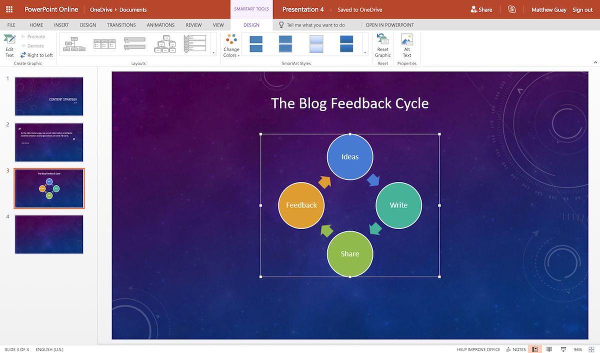Image resolution: width=600 pixels, height=353 pixels.
Task: Click the Sign out link
Action: 582,9
